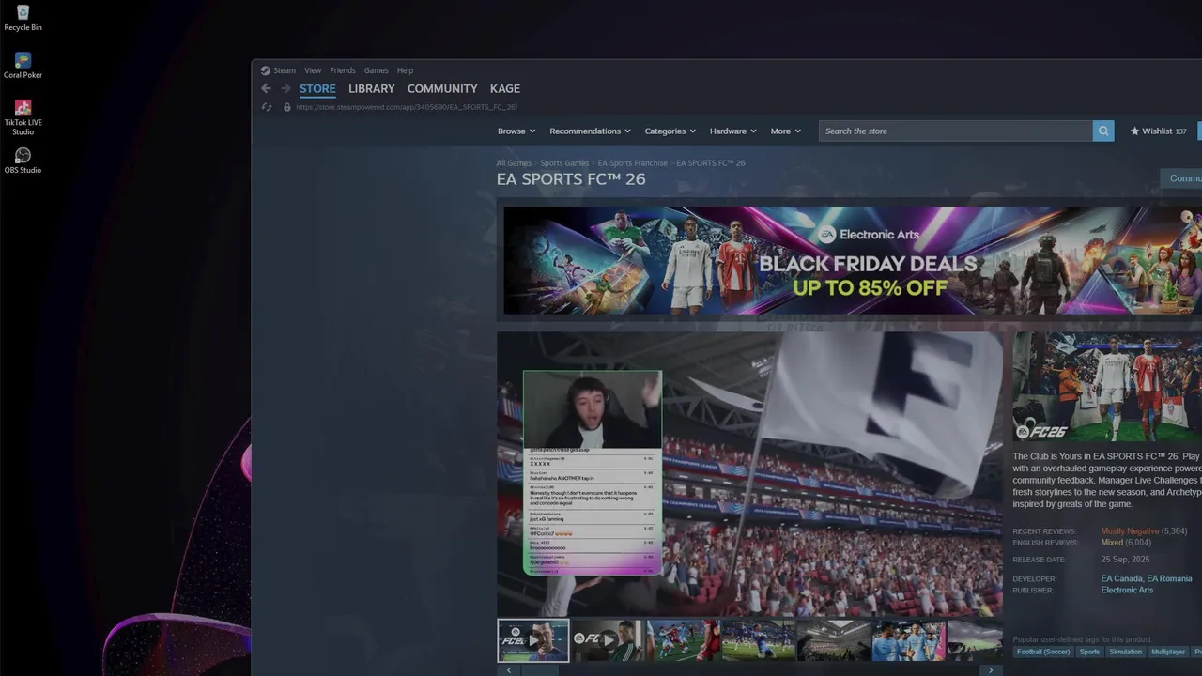This screenshot has height=676, width=1202.
Task: Click the release date 25 Sep, 2025
Action: [1125, 560]
